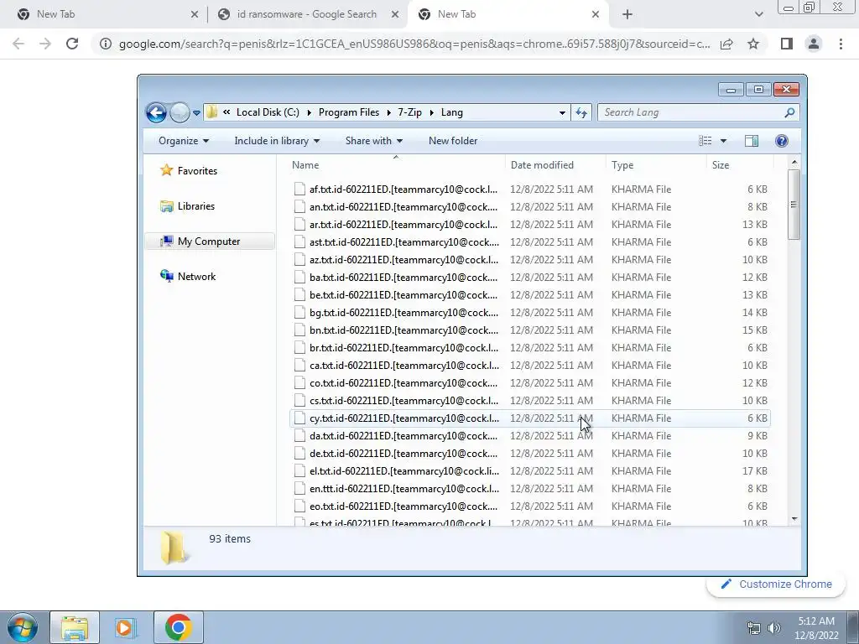
Task: Click the Change your view icon
Action: [x=705, y=141]
